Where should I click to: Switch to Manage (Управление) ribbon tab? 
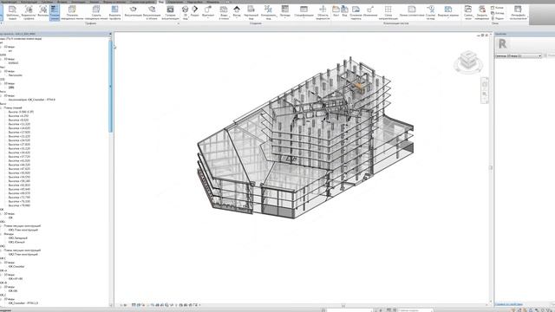175,2
